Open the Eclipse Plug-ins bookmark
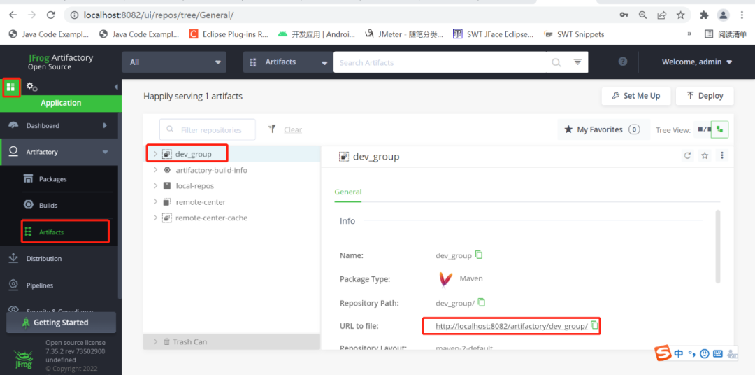Image resolution: width=755 pixels, height=375 pixels. click(x=229, y=34)
